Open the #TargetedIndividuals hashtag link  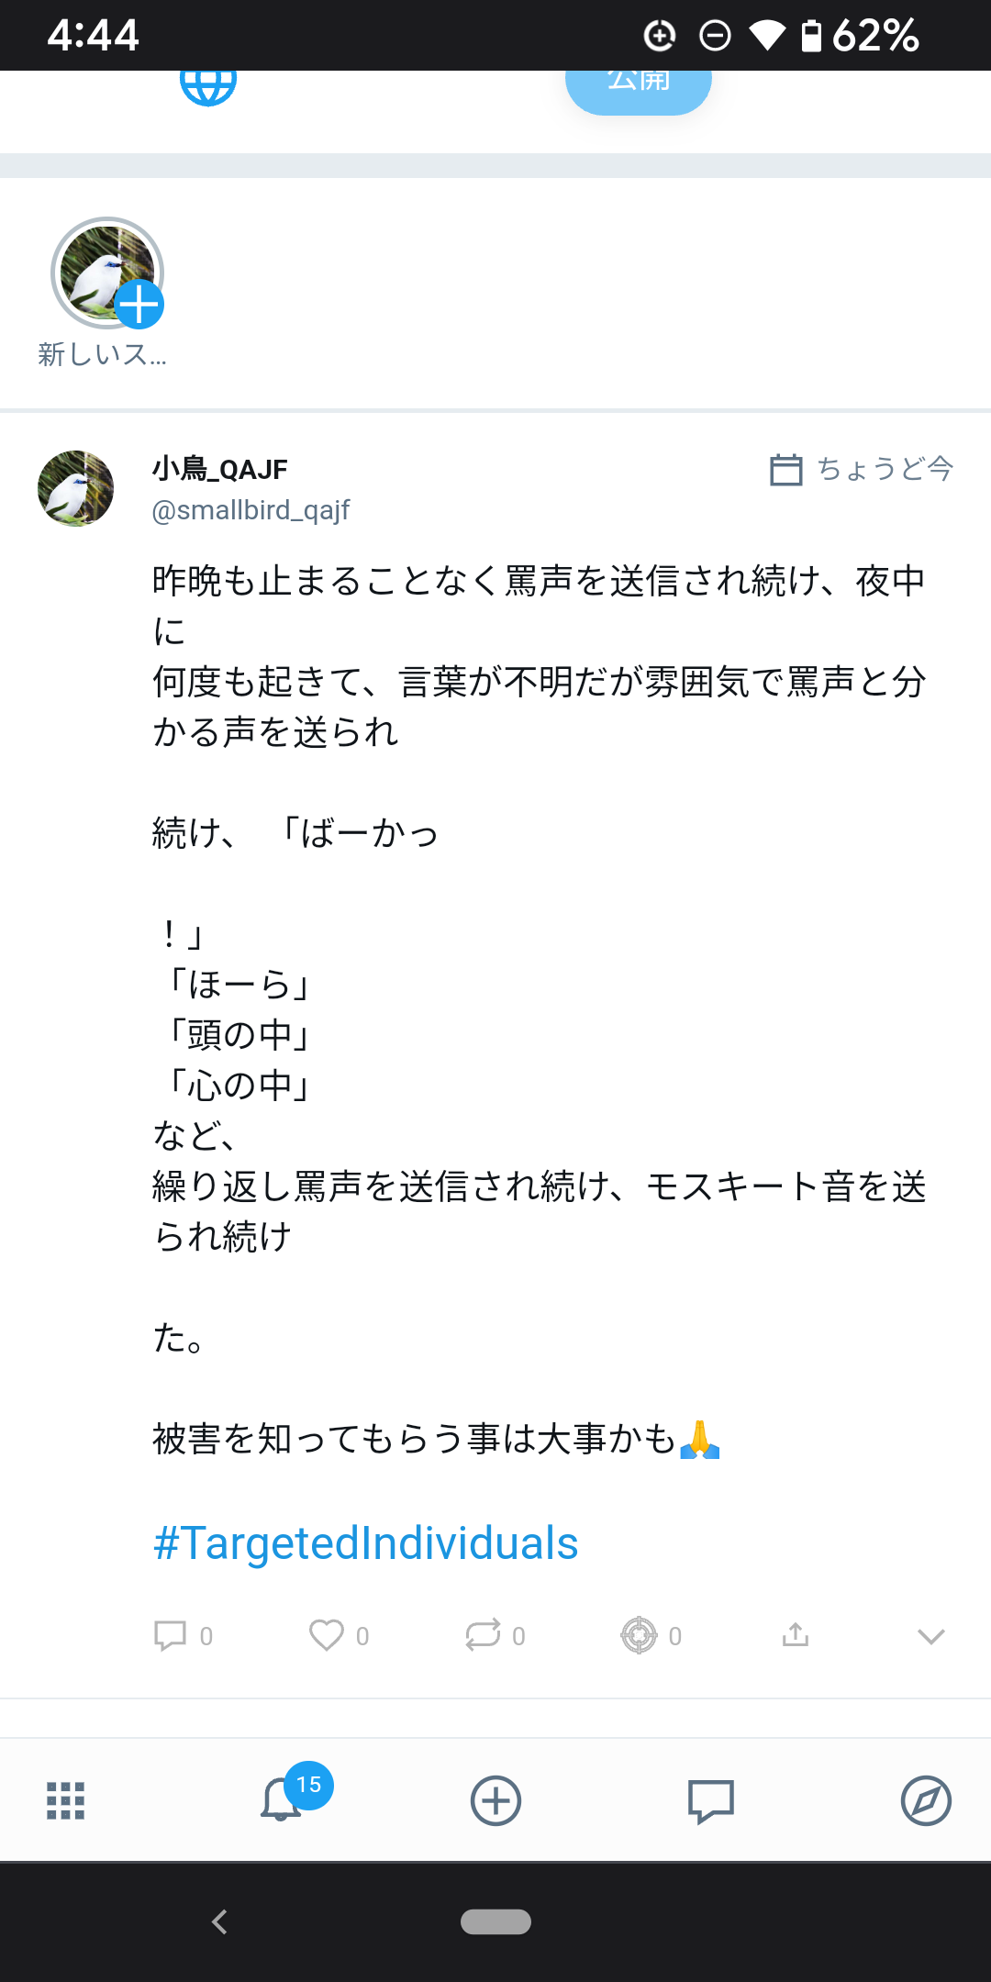coord(365,1542)
